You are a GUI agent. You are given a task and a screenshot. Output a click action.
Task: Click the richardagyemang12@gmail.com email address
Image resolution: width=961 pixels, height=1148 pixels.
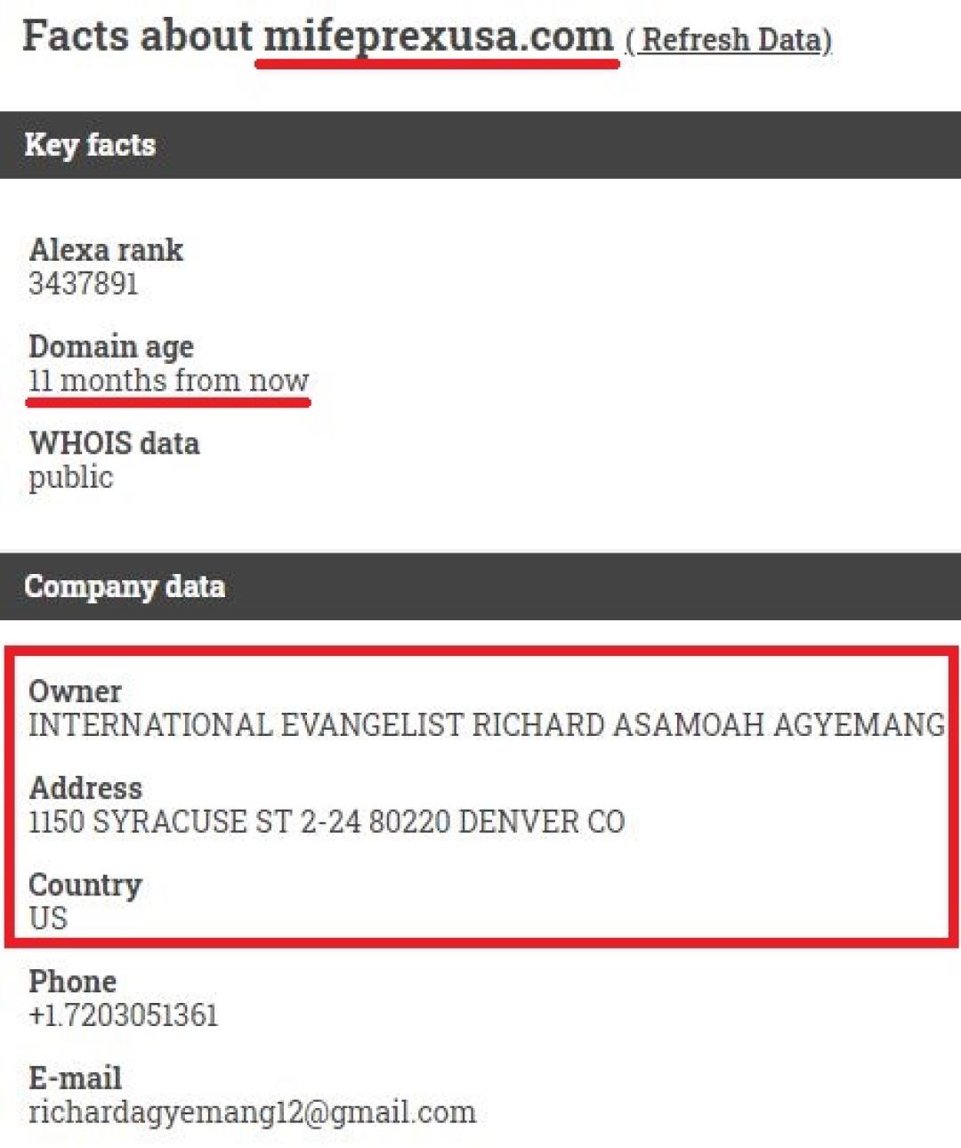(252, 1112)
